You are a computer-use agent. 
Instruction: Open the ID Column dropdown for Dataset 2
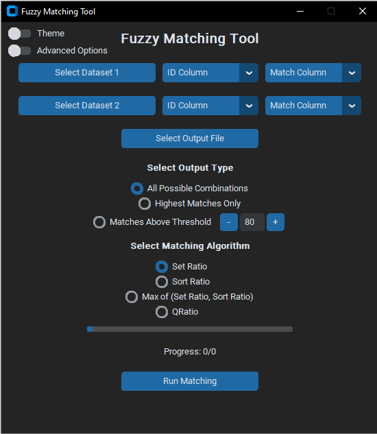pyautogui.click(x=210, y=106)
